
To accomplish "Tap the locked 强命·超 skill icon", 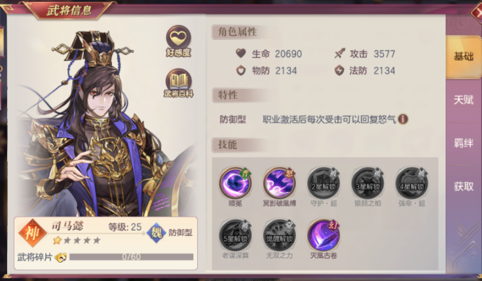I will pyautogui.click(x=412, y=183).
